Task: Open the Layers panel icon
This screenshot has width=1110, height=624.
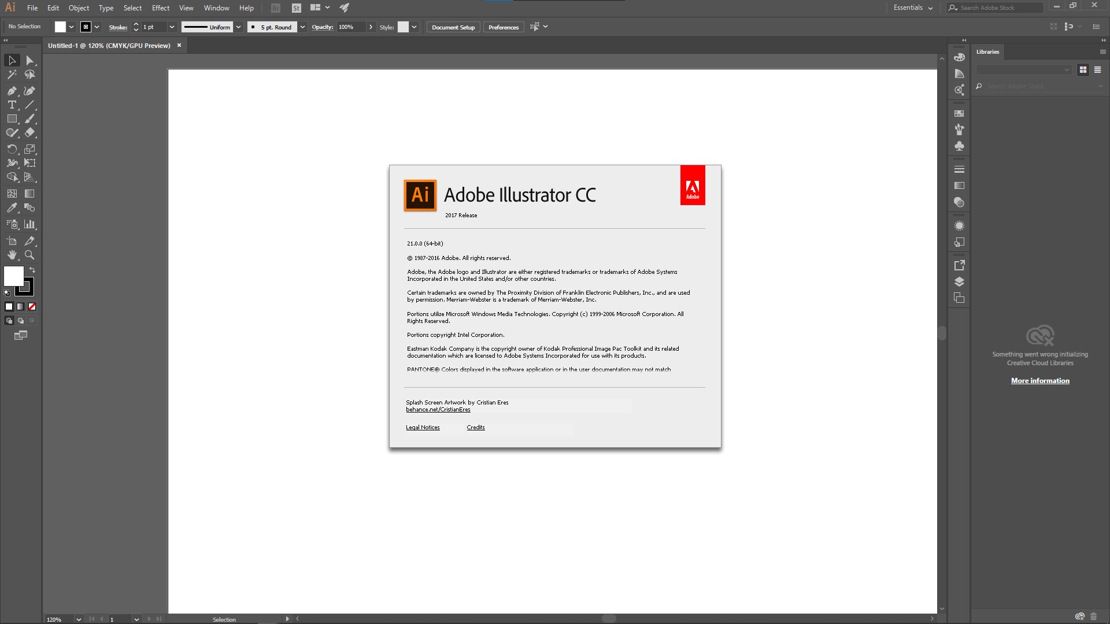Action: click(959, 282)
